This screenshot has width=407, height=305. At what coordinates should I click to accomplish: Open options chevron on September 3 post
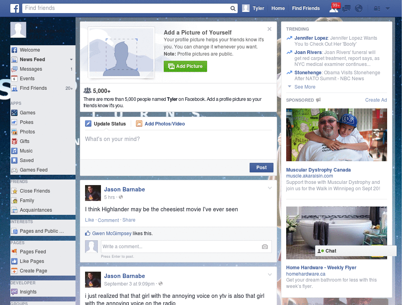coord(270,274)
